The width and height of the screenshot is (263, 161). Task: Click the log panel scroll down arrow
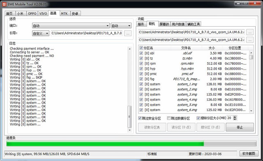(x=129, y=130)
